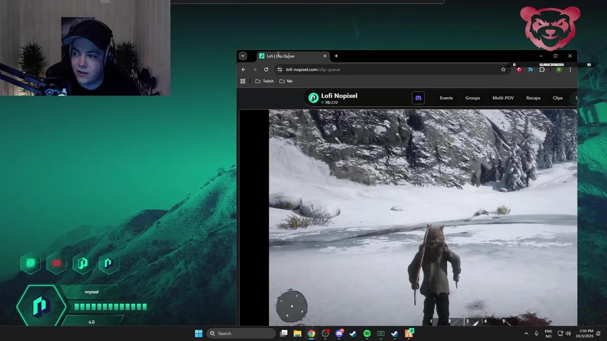Open the Me bookmarks folder
This screenshot has height=341, width=607.
286,81
